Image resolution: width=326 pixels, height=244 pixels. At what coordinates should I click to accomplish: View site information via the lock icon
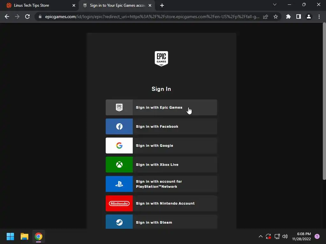(40, 17)
